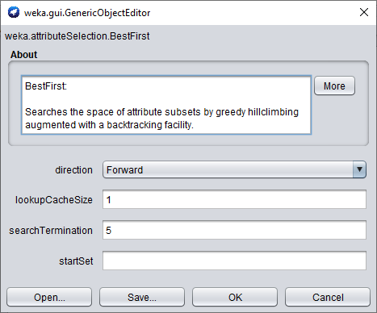Screen dimensions: 377x313
Task: Click the startSet label
Action: 76,261
